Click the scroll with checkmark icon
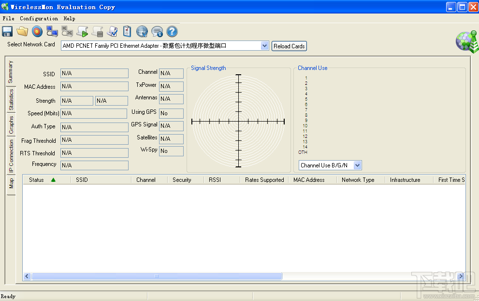 tap(112, 32)
